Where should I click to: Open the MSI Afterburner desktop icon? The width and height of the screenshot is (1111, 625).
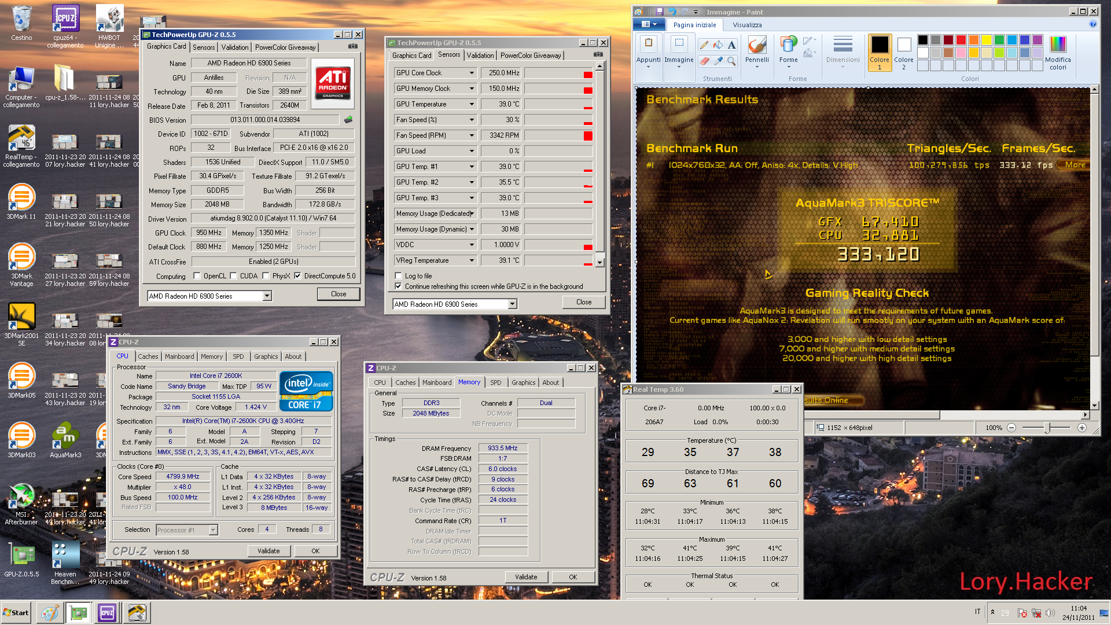tap(21, 503)
